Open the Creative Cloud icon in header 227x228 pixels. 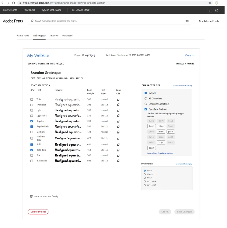click(217, 10)
